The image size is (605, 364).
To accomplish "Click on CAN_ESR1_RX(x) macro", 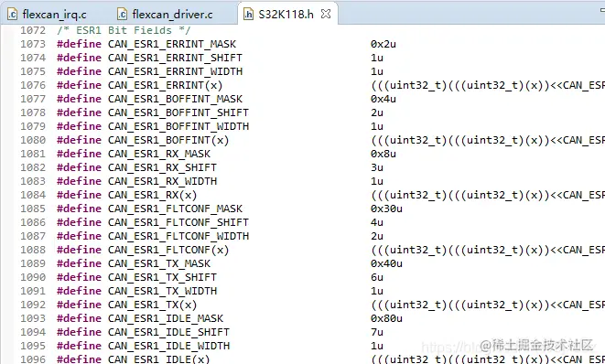I will coord(153,195).
